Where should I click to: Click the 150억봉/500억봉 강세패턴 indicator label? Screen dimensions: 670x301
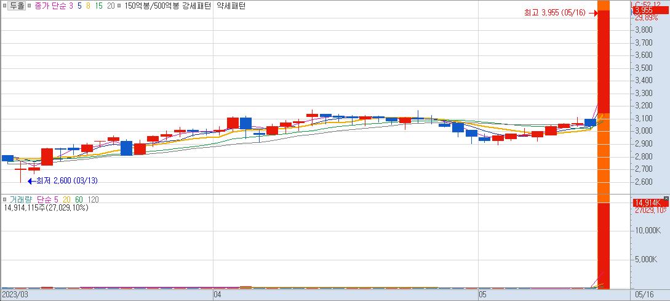pos(167,7)
